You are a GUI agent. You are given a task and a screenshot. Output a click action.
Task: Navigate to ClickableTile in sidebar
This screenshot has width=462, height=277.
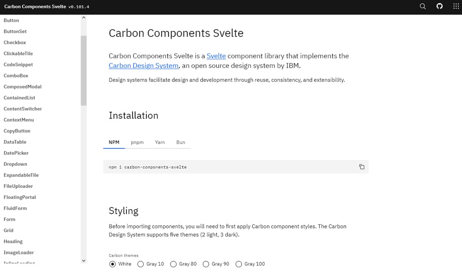tap(18, 54)
